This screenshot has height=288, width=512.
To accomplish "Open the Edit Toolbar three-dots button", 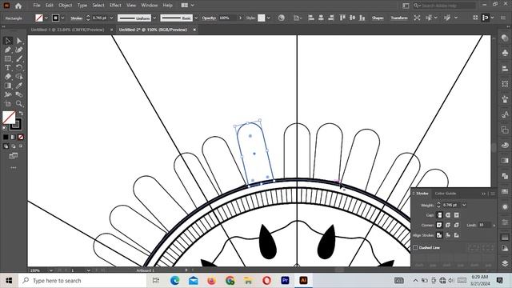I will tap(14, 167).
